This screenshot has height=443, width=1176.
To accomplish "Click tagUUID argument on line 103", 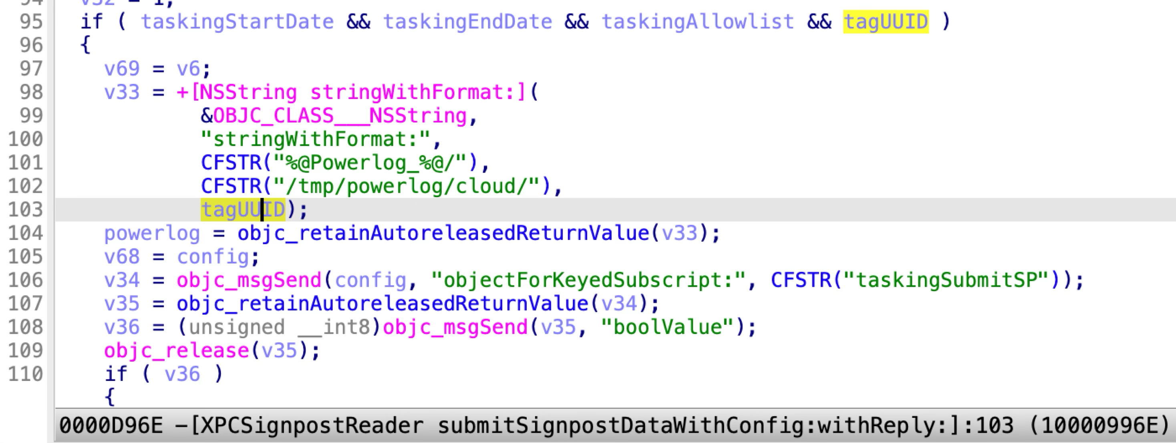I will pyautogui.click(x=243, y=209).
